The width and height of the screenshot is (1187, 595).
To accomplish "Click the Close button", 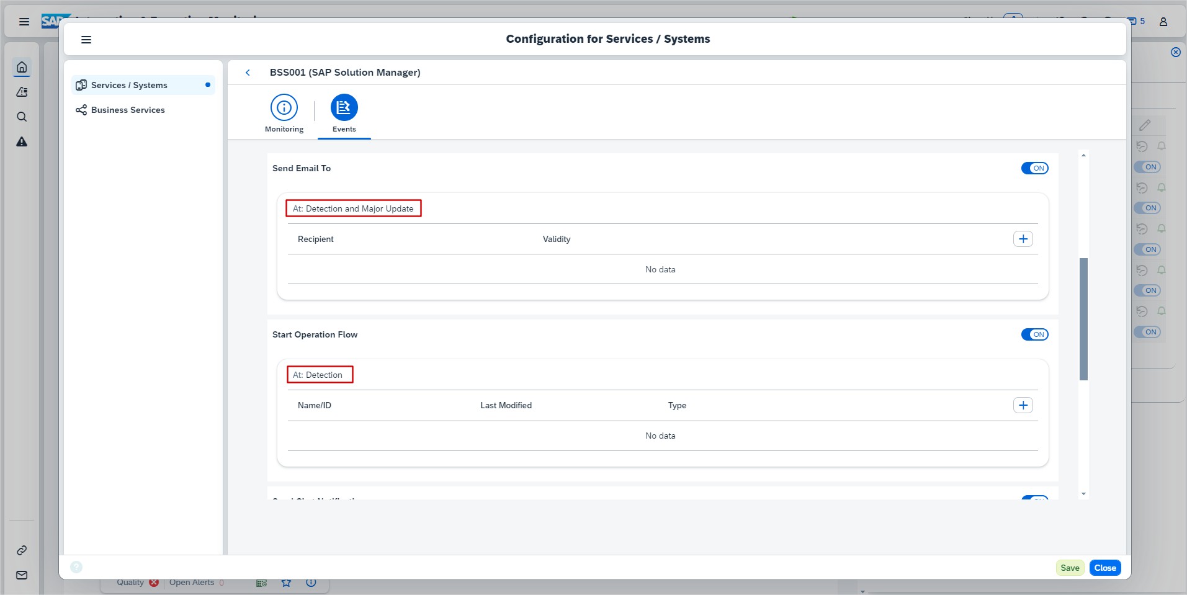I will tap(1104, 568).
